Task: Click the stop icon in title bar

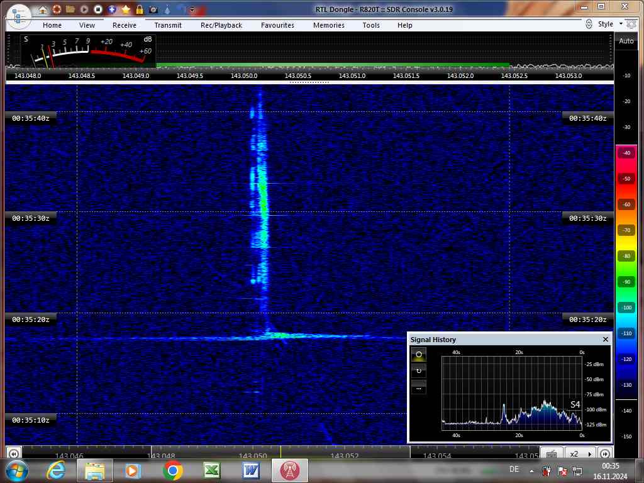Action: [x=98, y=9]
